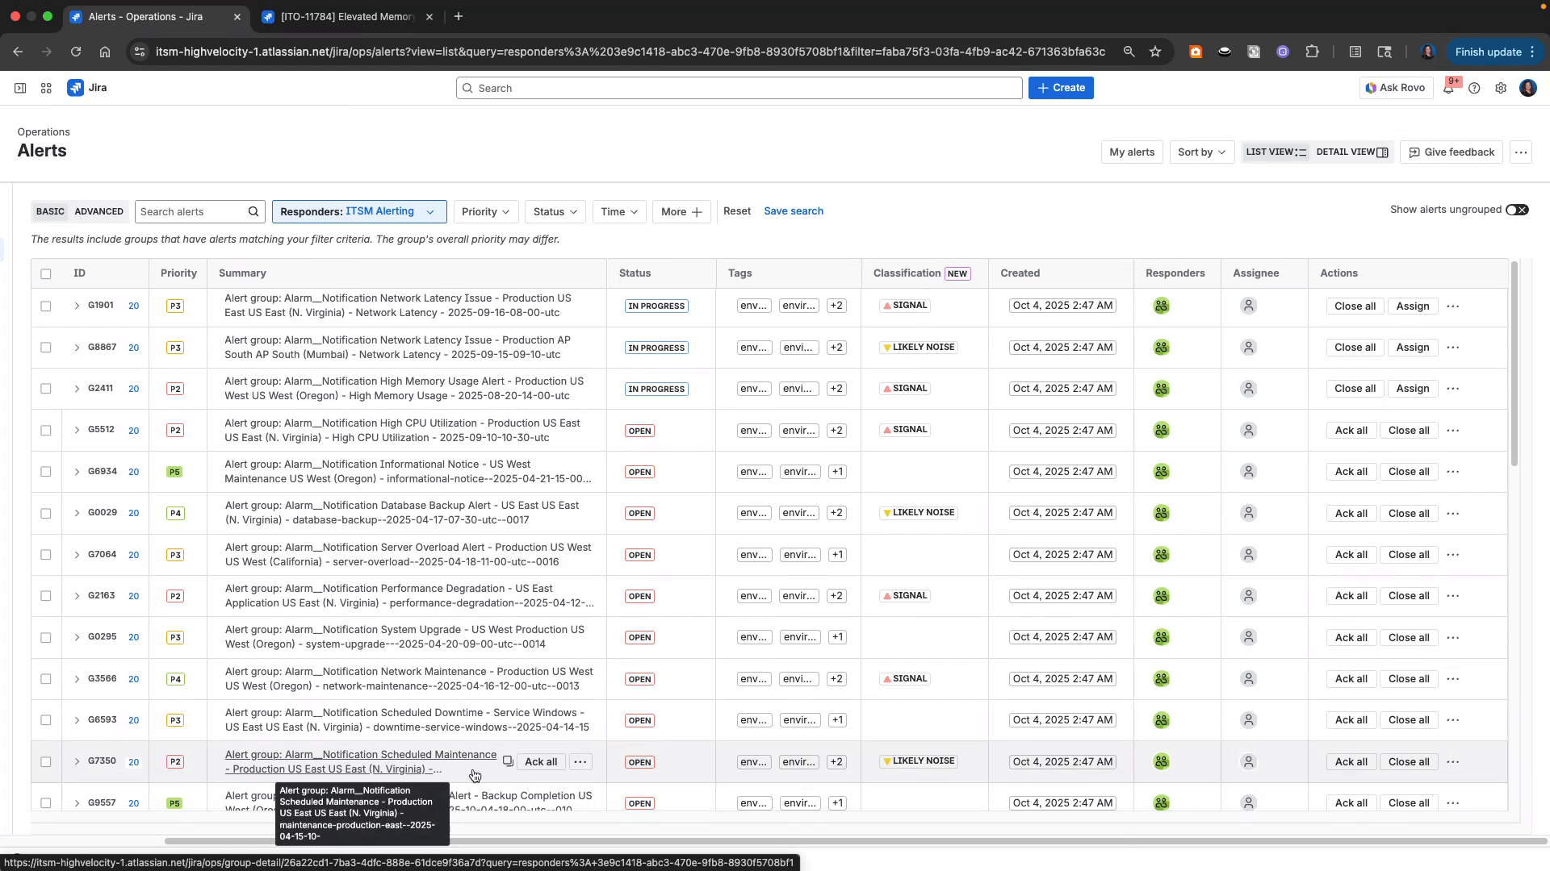Screen dimensions: 1550x871
Task: Open the app switcher grid icon
Action: point(46,88)
